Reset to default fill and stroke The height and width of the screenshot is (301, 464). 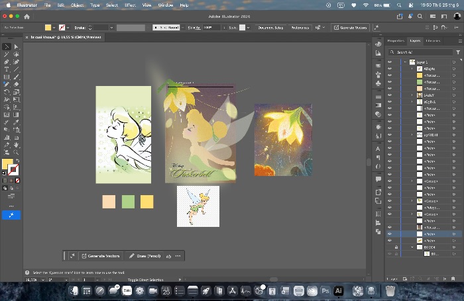click(x=4, y=173)
